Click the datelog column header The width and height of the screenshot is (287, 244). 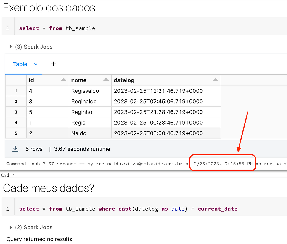(x=166, y=80)
